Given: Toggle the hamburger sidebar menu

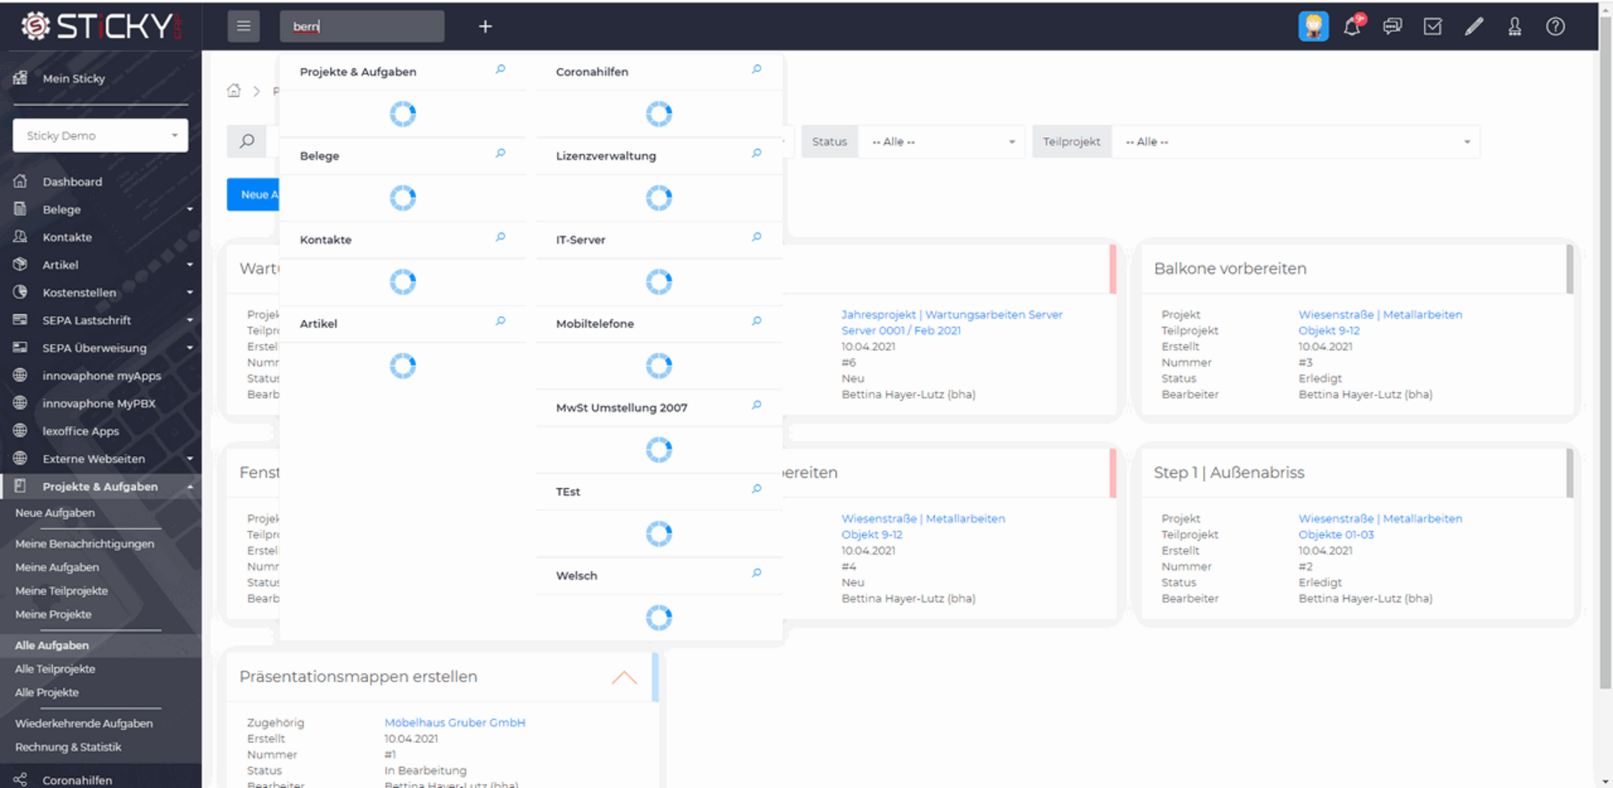Looking at the screenshot, I should coord(243,27).
